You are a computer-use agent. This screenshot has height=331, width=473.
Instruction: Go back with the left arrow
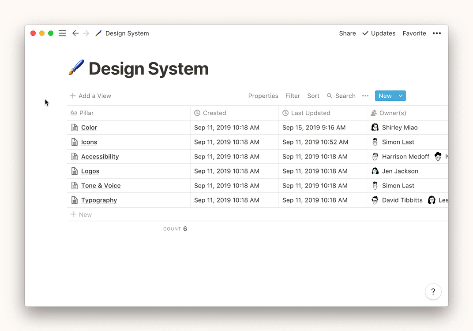pos(75,33)
